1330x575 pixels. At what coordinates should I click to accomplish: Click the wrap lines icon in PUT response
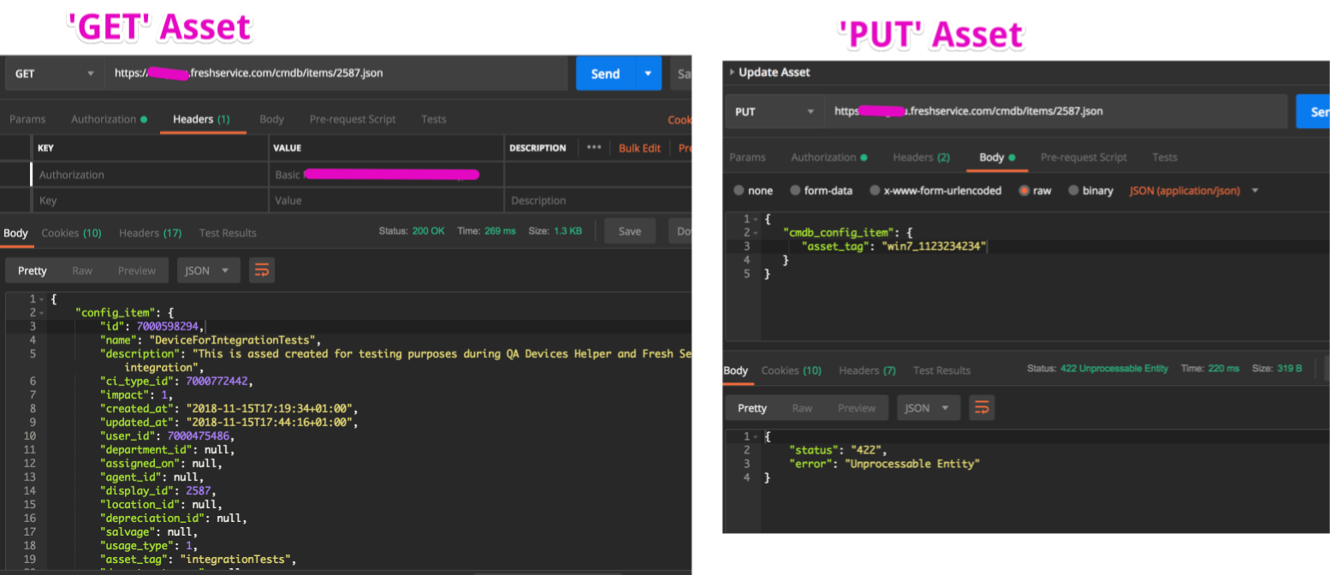click(x=982, y=408)
